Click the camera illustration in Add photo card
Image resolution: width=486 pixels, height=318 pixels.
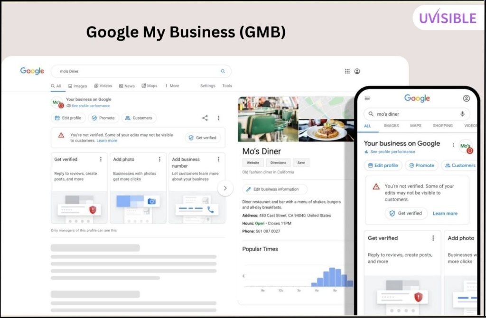(151, 201)
